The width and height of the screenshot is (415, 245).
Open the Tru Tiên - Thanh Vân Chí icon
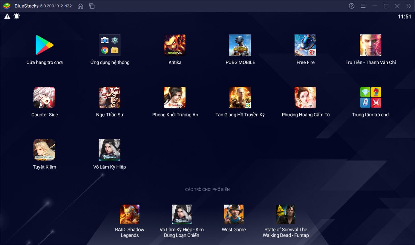(x=370, y=45)
